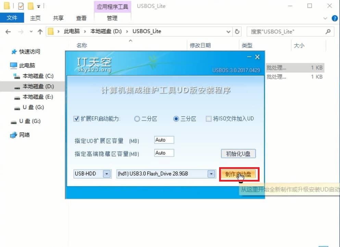Open Quick Access star icon in sidebar
Image resolution: width=340 pixels, height=247 pixels.
pyautogui.click(x=14, y=52)
